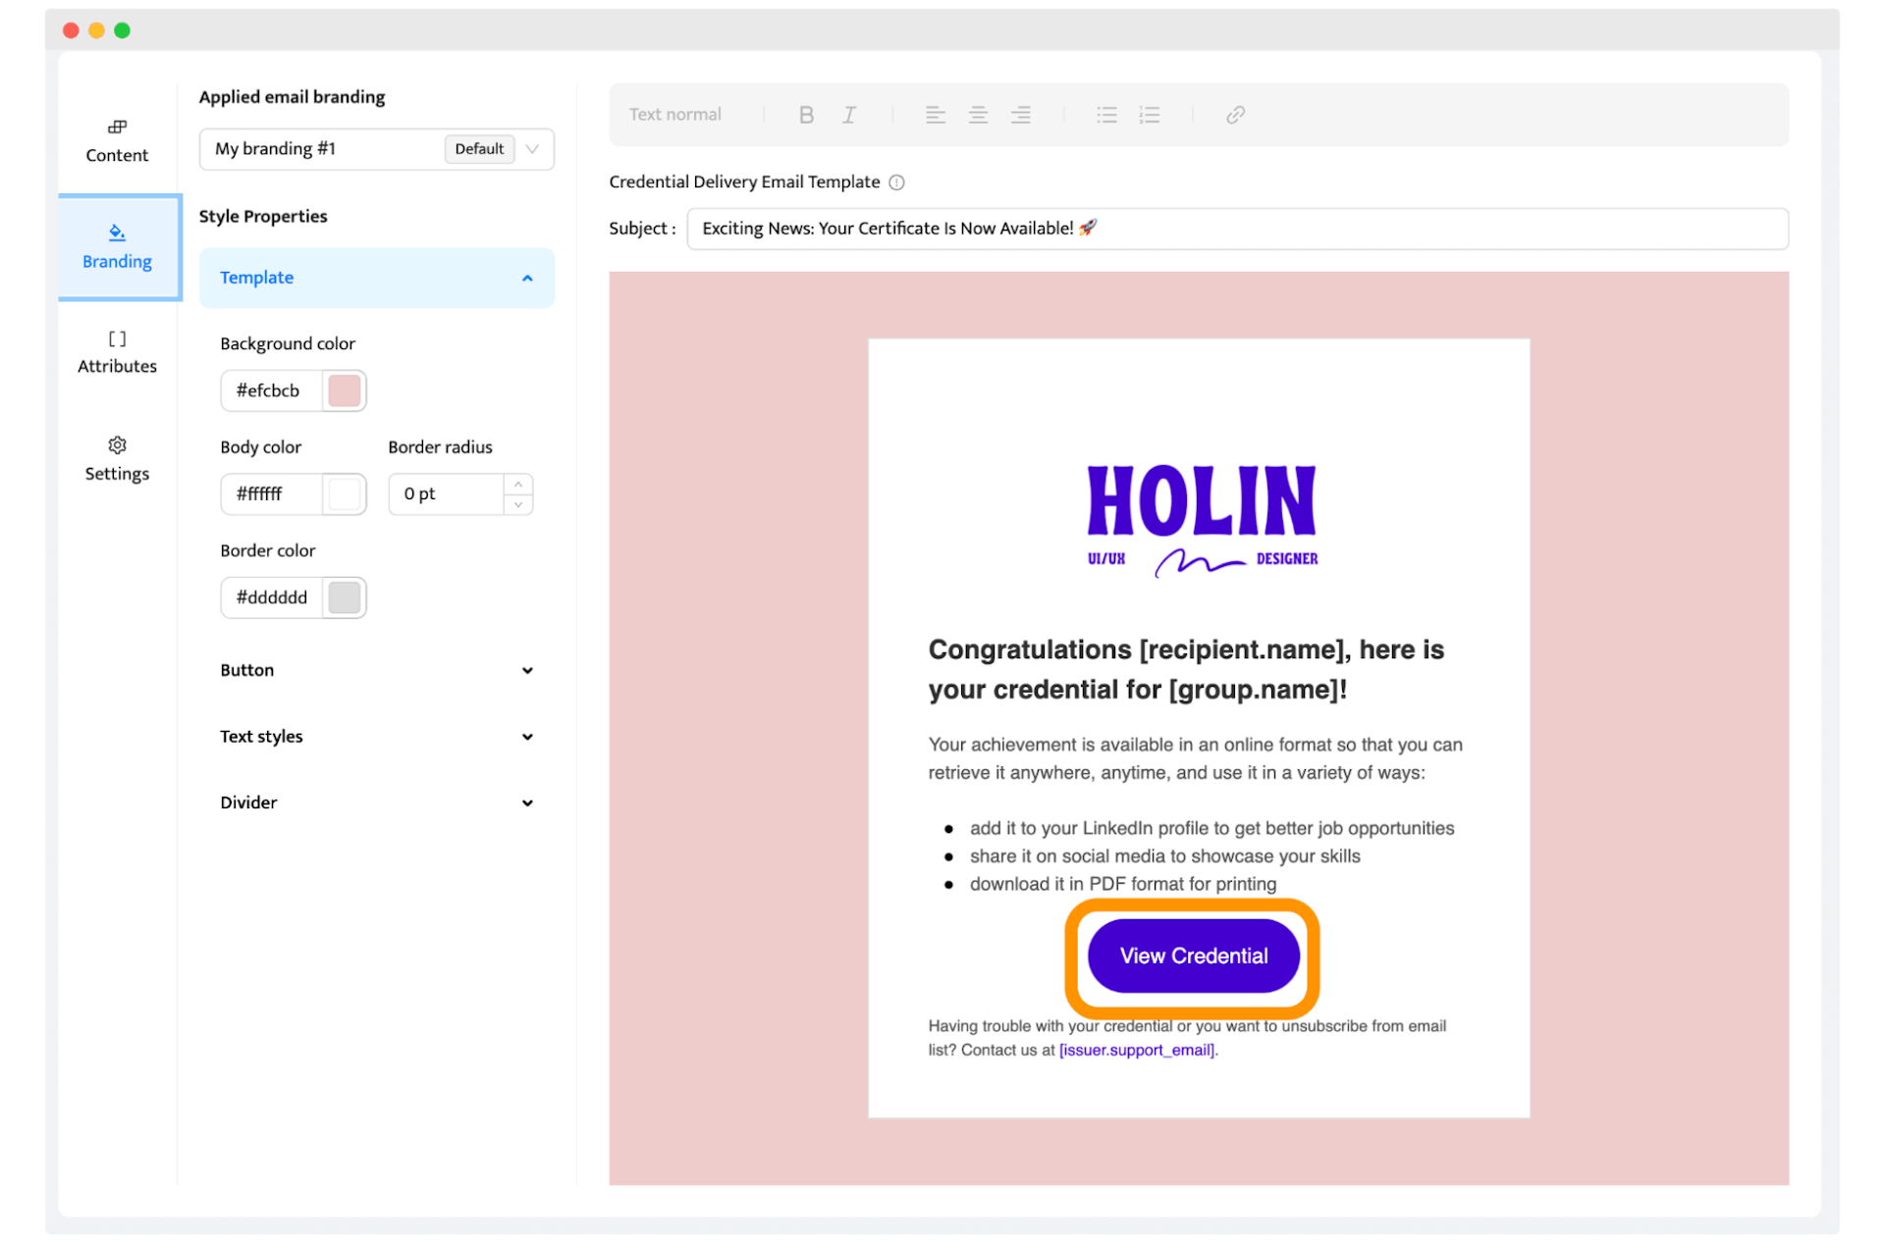The height and width of the screenshot is (1243, 1885).
Task: Switch to the Content tab
Action: click(x=117, y=140)
